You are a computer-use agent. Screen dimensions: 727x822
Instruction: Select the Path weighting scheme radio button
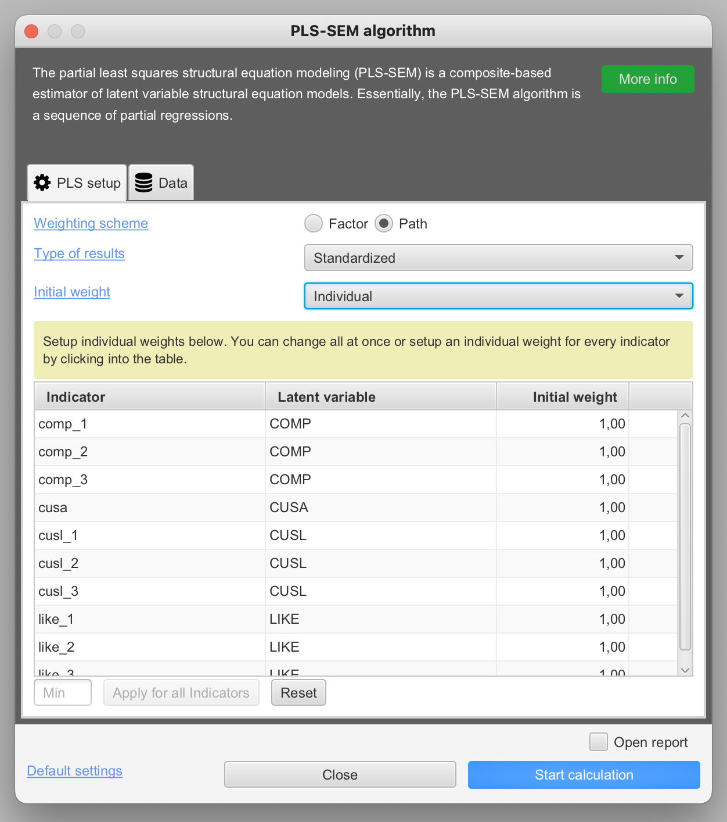pos(384,223)
